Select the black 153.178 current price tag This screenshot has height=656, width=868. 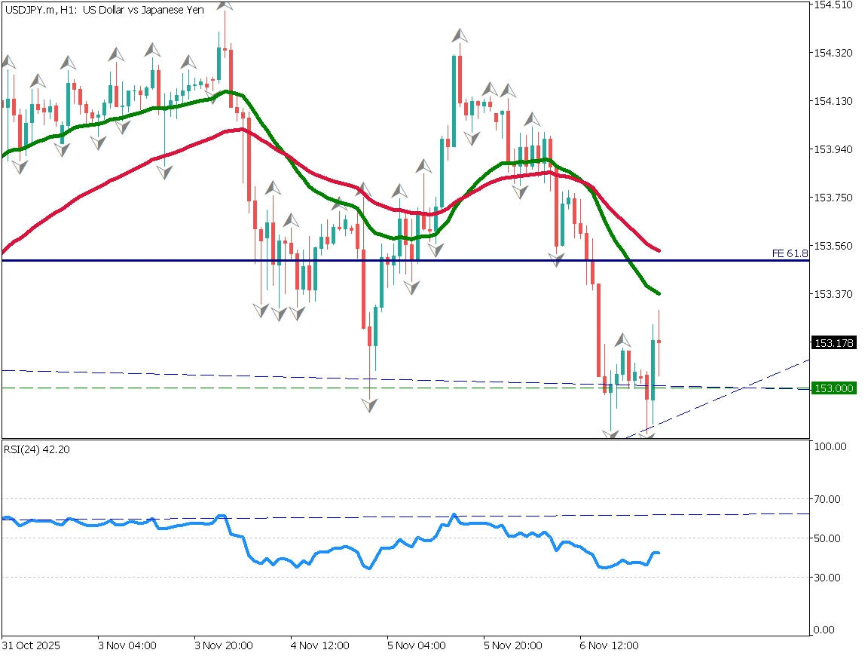click(x=833, y=343)
